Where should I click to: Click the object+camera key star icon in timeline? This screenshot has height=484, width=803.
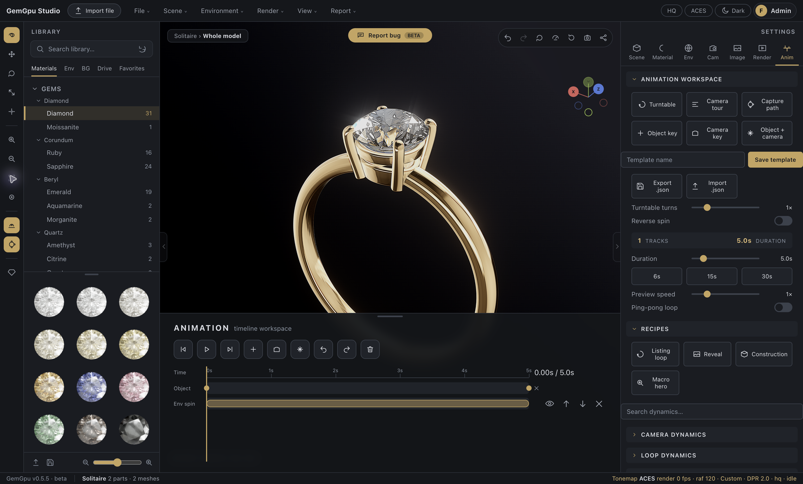pyautogui.click(x=300, y=349)
